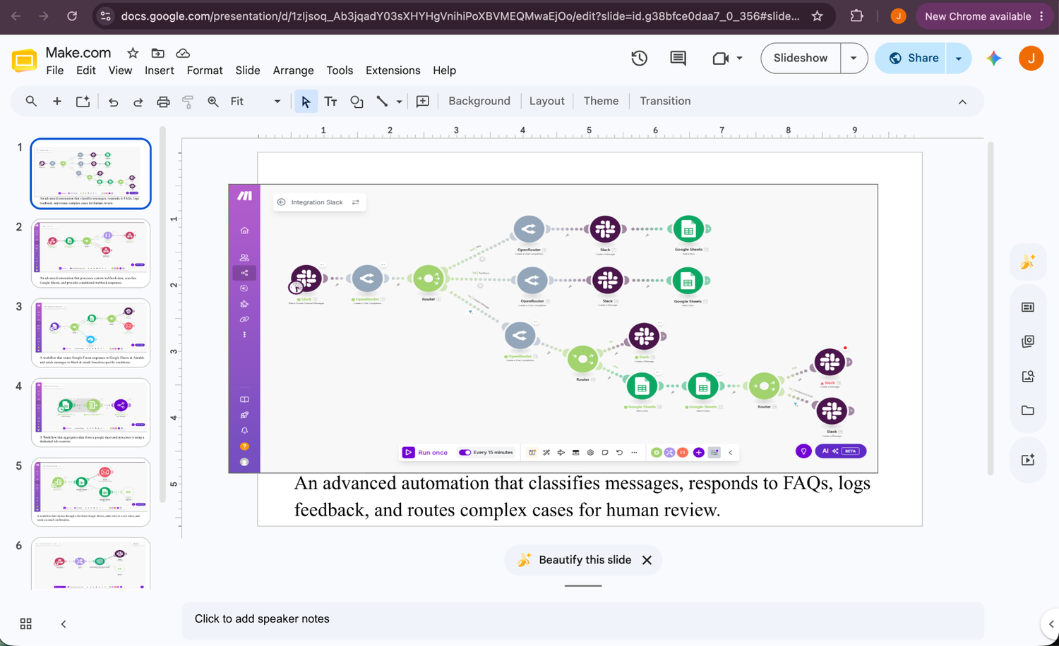Click the zoom tool icon
The height and width of the screenshot is (646, 1059).
213,102
